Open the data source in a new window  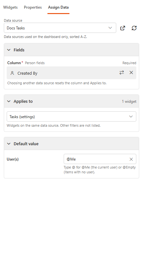123,28
